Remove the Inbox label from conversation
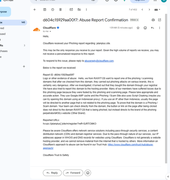This screenshot has width=170, height=180. pyautogui.click(x=137, y=20)
